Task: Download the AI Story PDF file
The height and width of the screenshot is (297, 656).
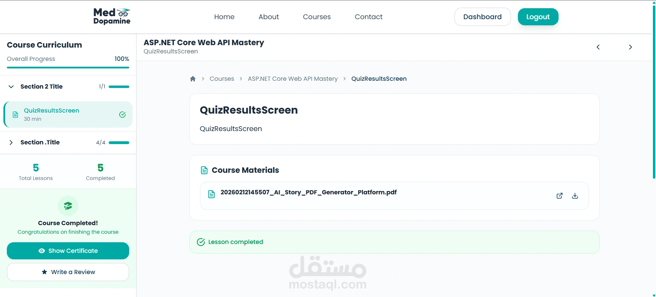Action: point(575,196)
